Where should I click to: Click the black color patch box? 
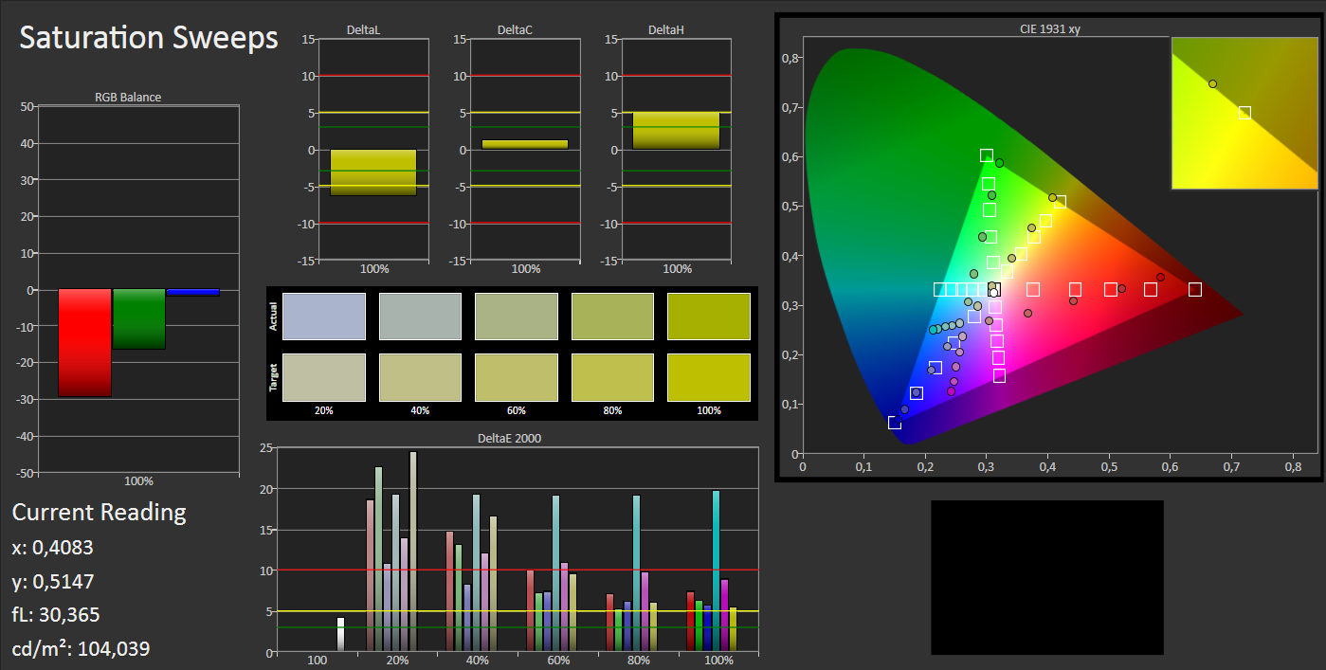(x=1047, y=577)
